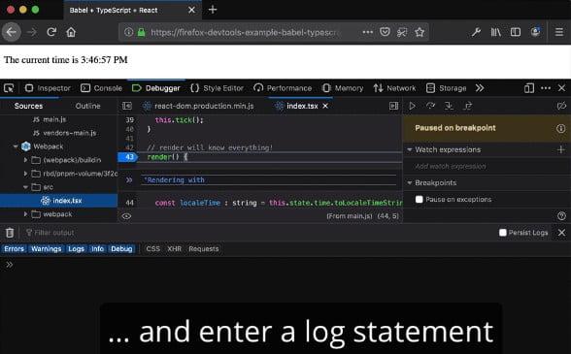Image resolution: width=571 pixels, height=354 pixels.
Task: Open the Performance tab
Action: (283, 88)
